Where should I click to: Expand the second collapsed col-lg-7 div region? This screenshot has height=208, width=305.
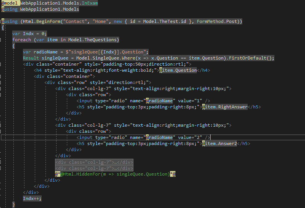tap(94, 168)
